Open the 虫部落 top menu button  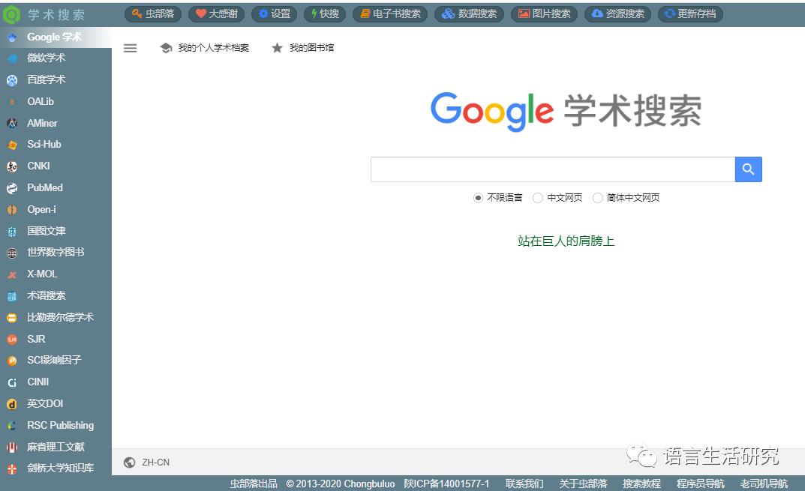pyautogui.click(x=153, y=13)
